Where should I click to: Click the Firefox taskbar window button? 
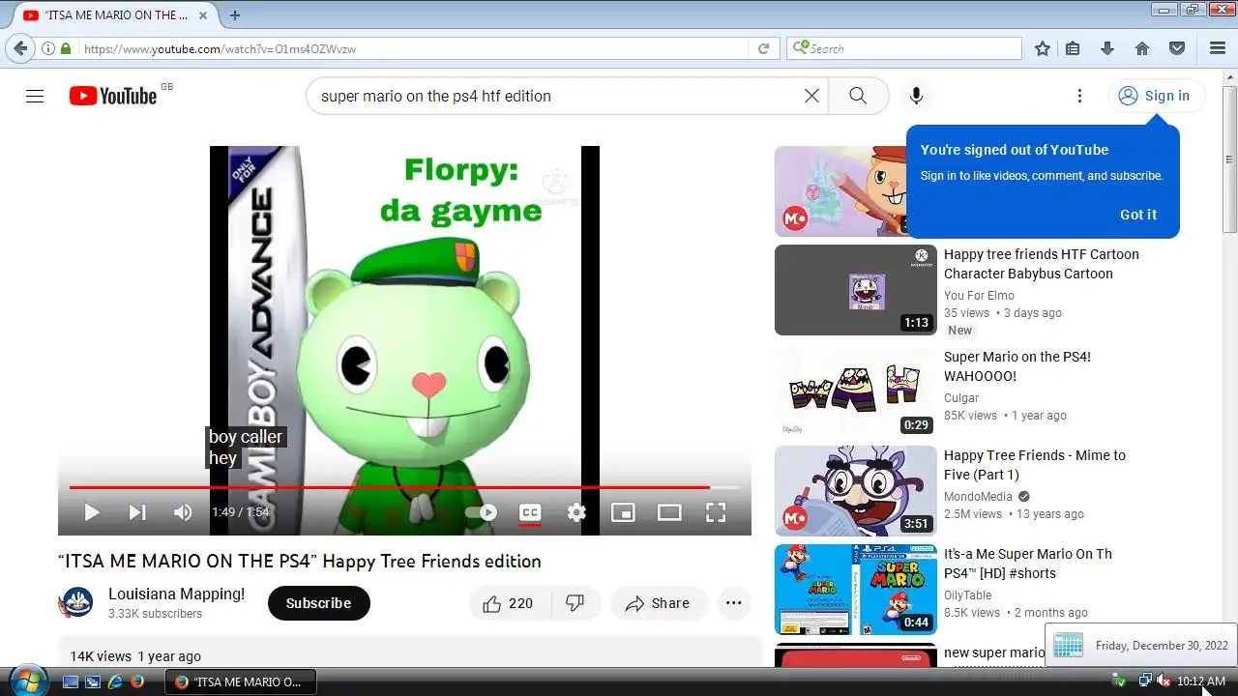(x=241, y=681)
